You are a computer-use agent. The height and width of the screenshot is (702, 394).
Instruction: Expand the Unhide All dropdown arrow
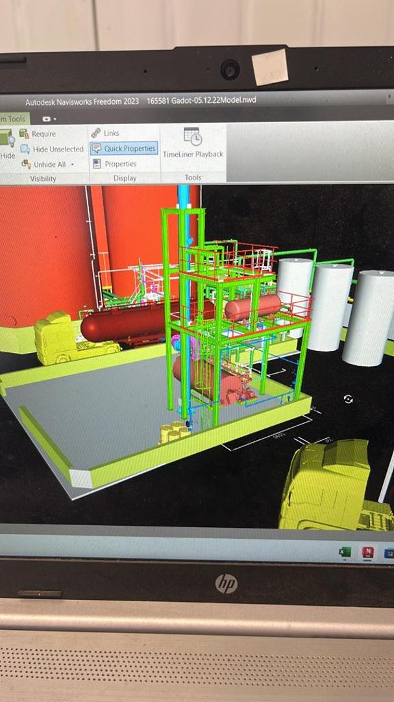72,165
